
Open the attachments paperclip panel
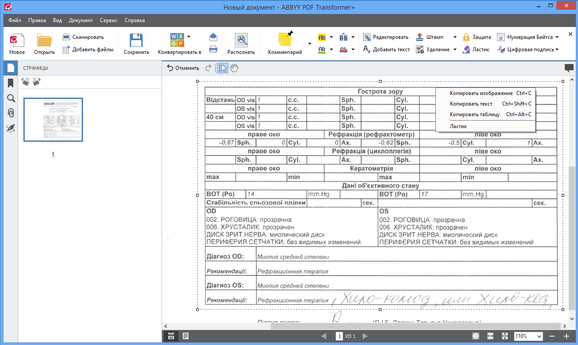click(11, 113)
